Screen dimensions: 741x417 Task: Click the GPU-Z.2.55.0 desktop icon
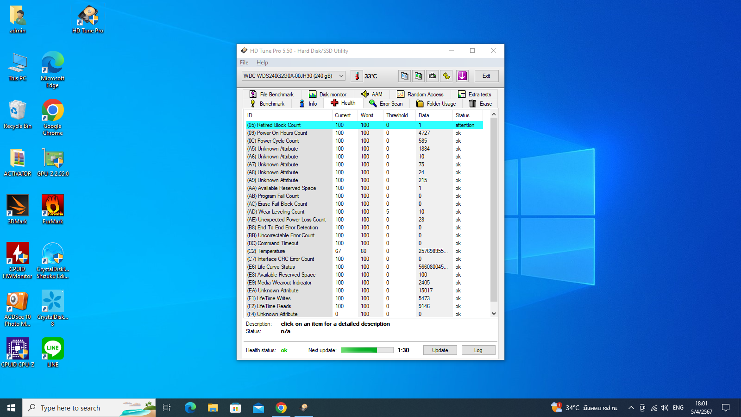(x=53, y=163)
